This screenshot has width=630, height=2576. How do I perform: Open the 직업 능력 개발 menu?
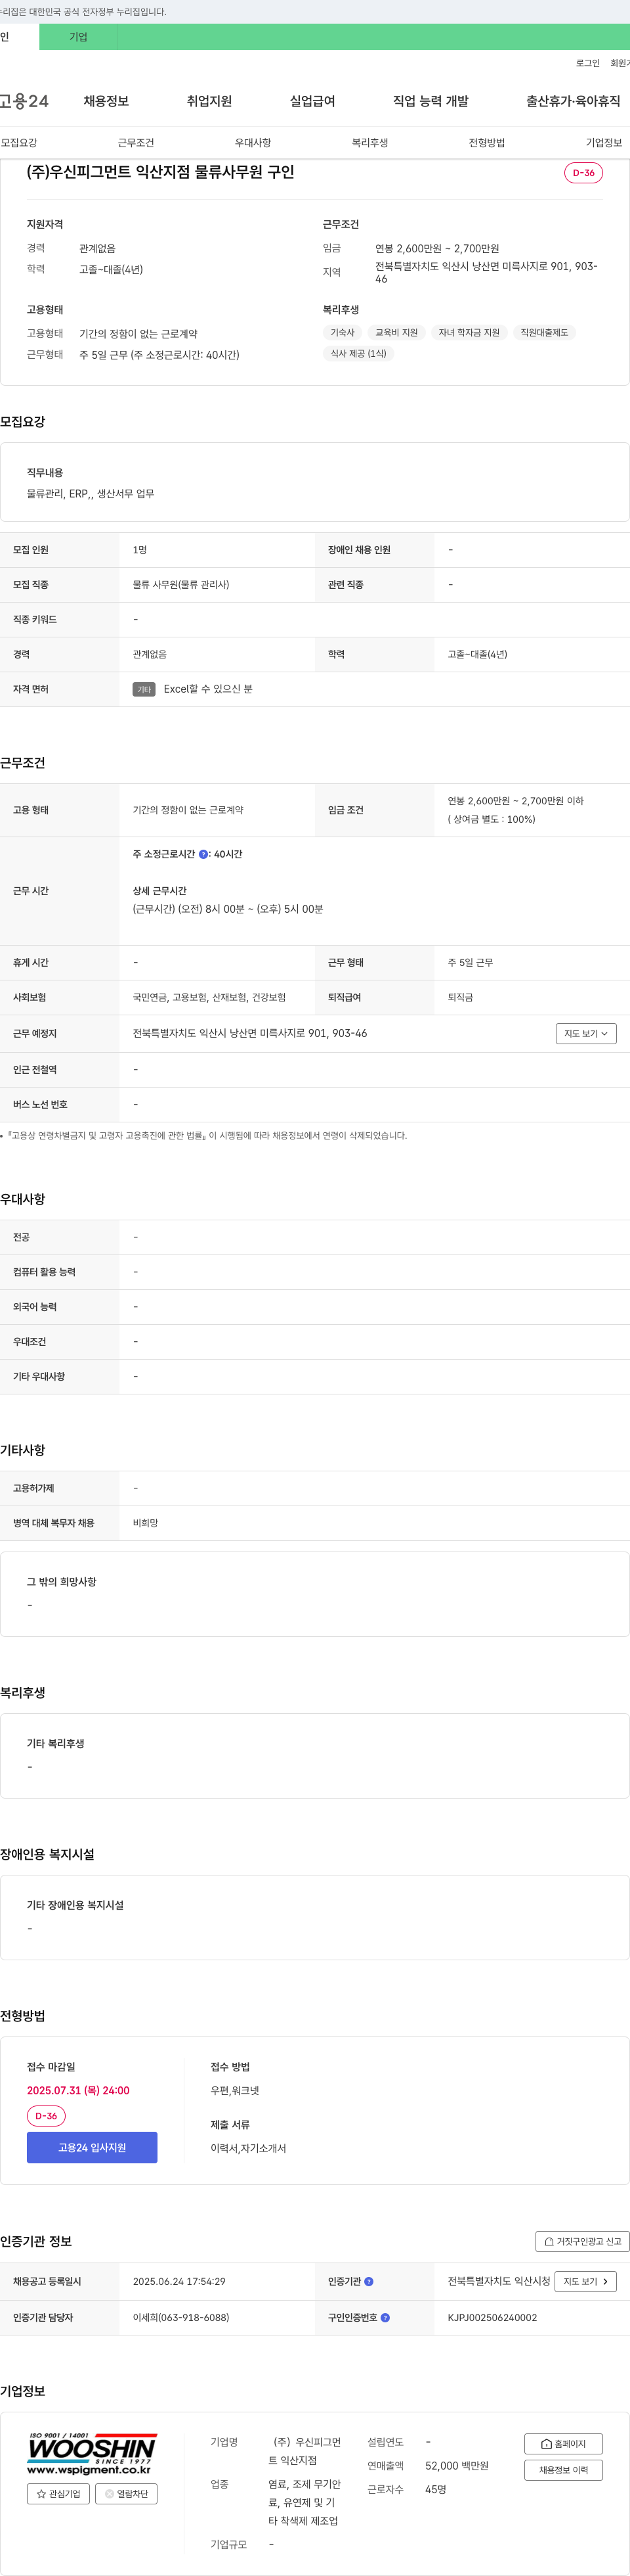pos(430,101)
